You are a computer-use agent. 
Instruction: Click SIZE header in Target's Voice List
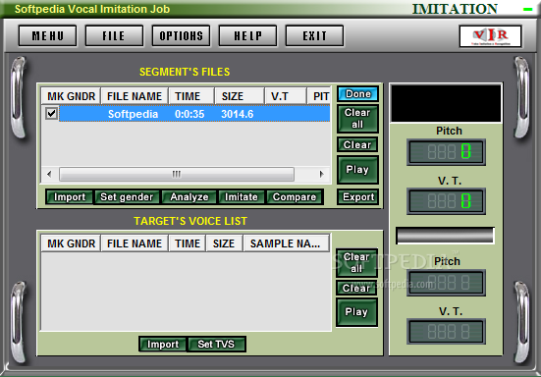click(225, 243)
